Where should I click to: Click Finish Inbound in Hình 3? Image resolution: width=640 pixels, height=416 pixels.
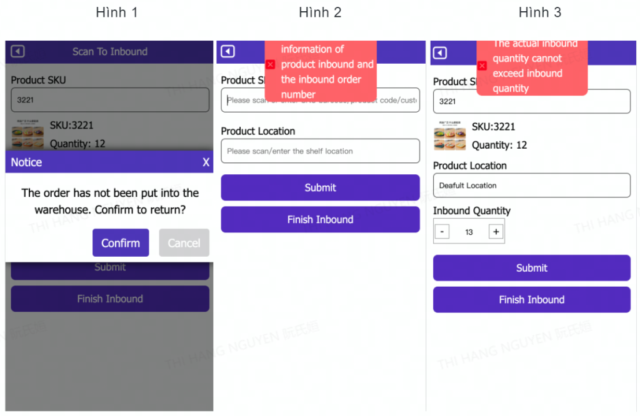(x=532, y=300)
